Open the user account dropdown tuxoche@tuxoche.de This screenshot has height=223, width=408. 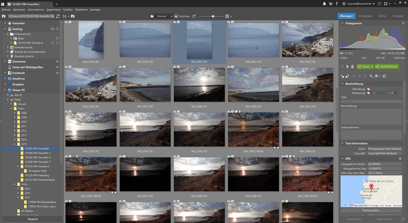click(x=374, y=4)
